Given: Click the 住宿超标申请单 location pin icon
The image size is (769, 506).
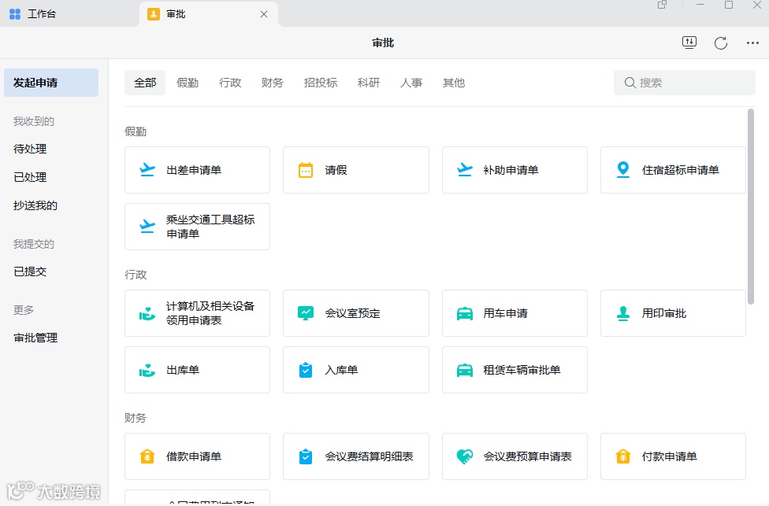Looking at the screenshot, I should [x=623, y=170].
